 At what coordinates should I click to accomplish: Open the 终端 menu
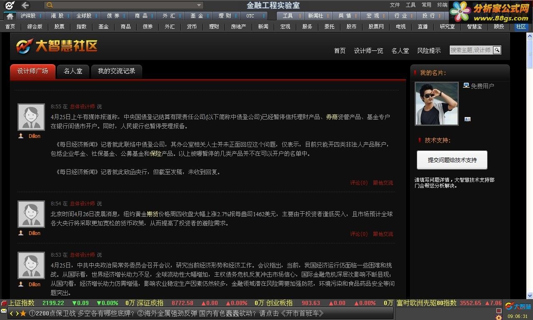(442, 5)
